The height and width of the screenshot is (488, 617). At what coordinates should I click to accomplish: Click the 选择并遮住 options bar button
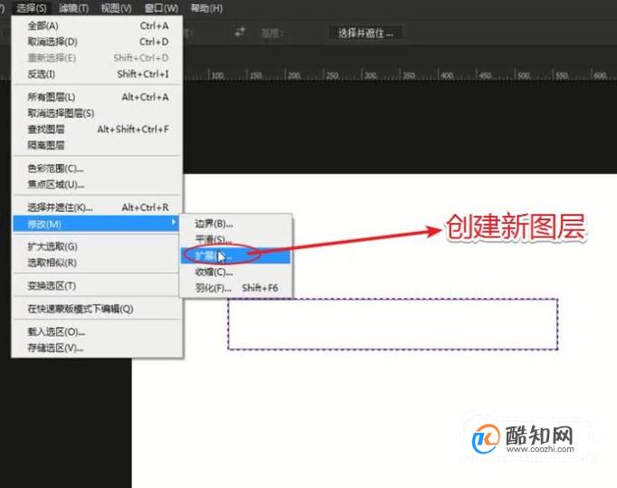365,33
